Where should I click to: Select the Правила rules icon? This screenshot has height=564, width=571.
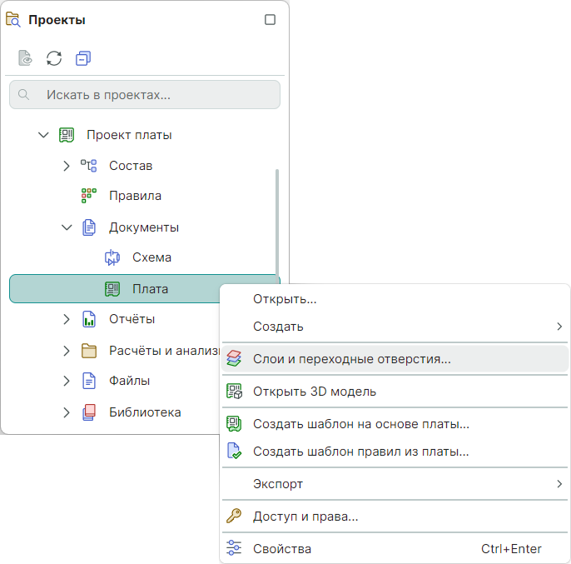click(x=89, y=197)
